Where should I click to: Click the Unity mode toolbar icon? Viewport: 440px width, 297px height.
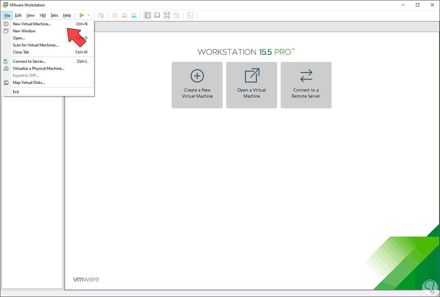176,15
